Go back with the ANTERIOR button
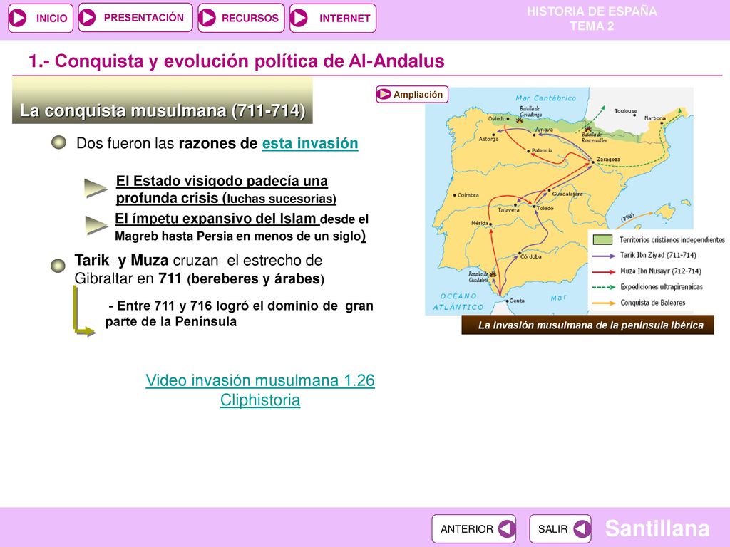The width and height of the screenshot is (730, 547). click(474, 529)
